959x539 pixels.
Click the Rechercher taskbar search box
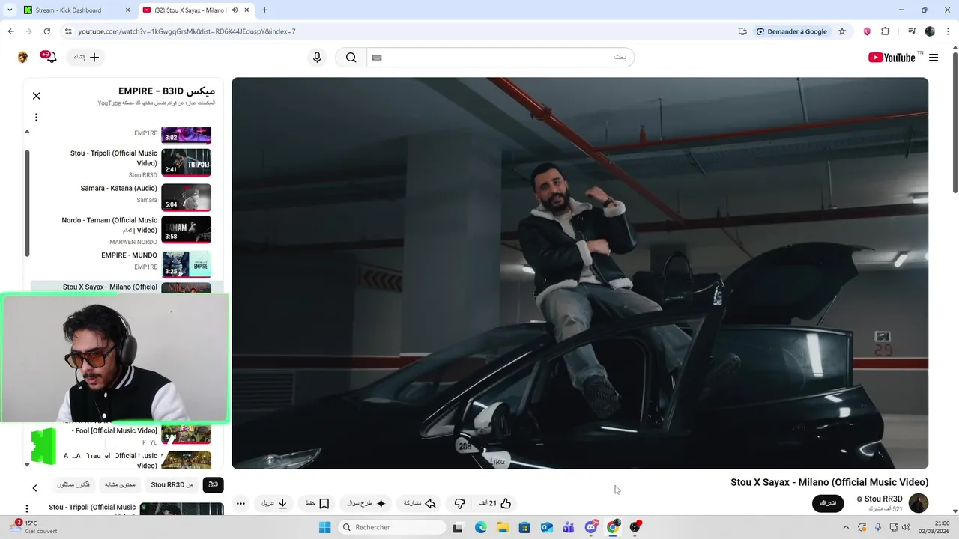tap(392, 528)
